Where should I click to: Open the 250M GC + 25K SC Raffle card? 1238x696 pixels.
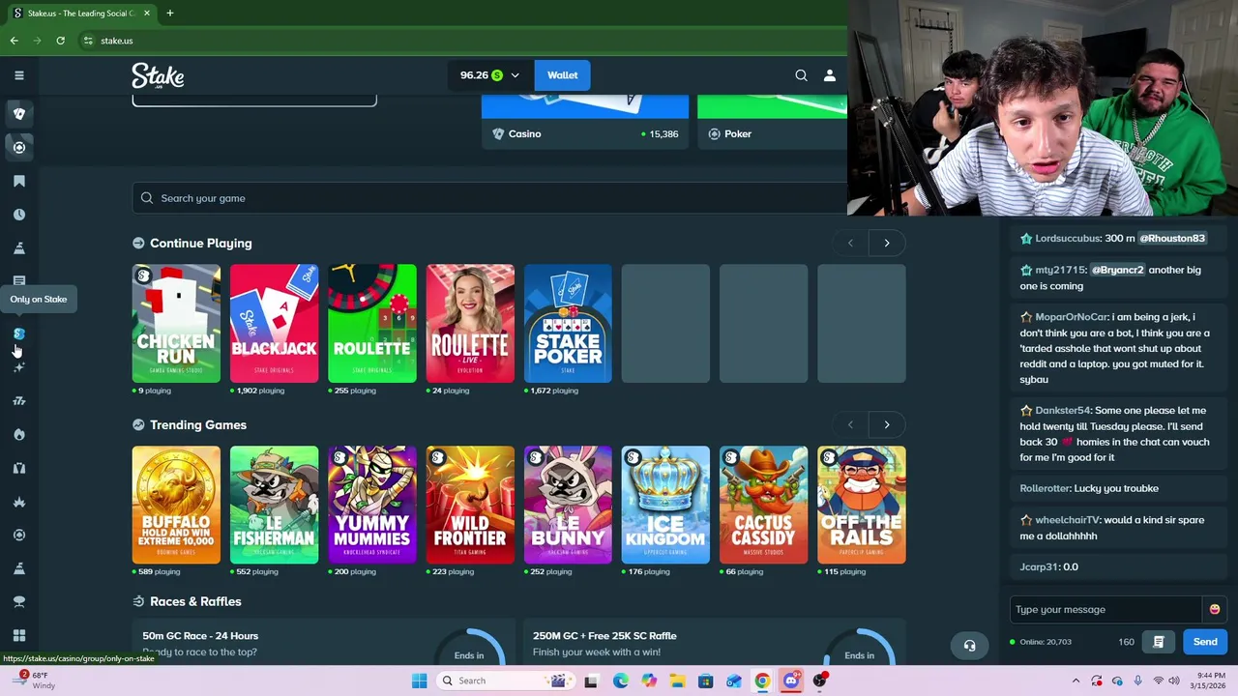(x=715, y=643)
